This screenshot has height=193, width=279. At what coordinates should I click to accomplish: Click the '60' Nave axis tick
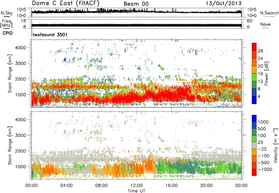click(249, 21)
